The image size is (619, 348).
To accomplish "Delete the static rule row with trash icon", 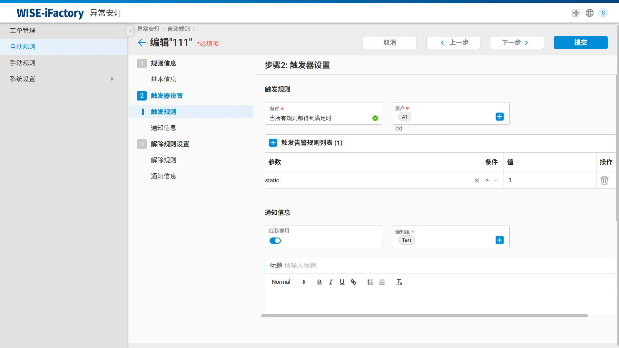I will pos(604,180).
